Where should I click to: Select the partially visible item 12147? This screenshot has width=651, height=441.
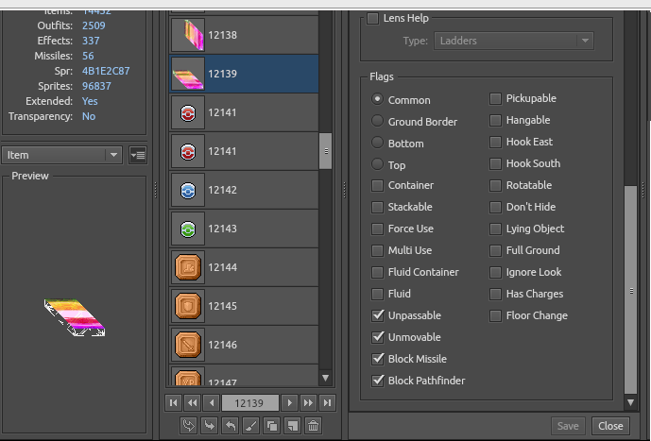[244, 376]
